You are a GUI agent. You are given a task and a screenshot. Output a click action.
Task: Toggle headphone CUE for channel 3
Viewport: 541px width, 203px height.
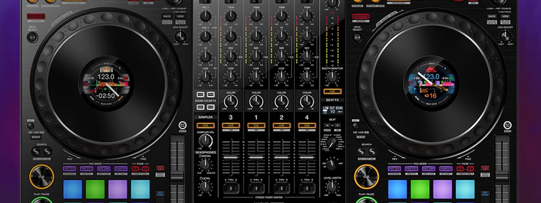(231, 126)
